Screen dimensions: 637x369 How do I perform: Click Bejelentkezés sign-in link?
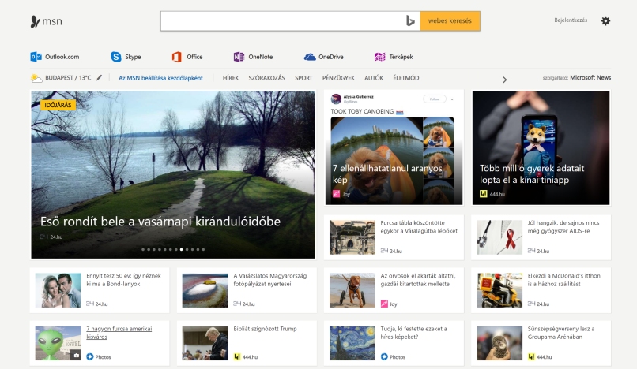click(571, 20)
